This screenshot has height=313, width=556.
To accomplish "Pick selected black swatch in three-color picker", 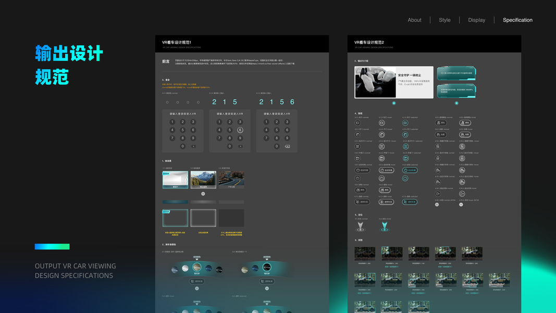I will pyautogui.click(x=267, y=267).
